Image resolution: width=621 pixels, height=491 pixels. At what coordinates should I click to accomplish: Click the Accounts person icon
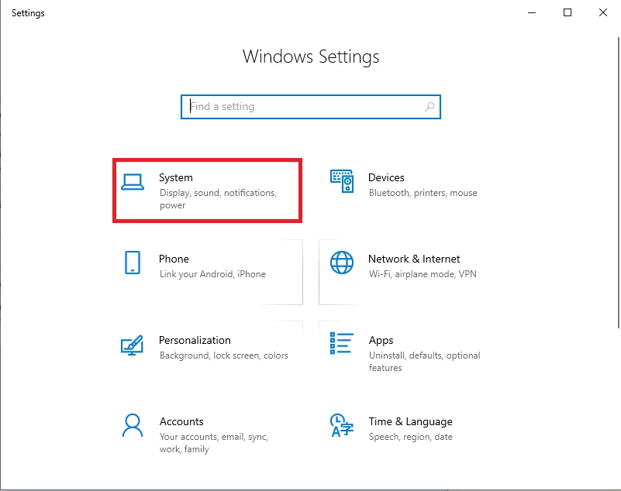133,425
